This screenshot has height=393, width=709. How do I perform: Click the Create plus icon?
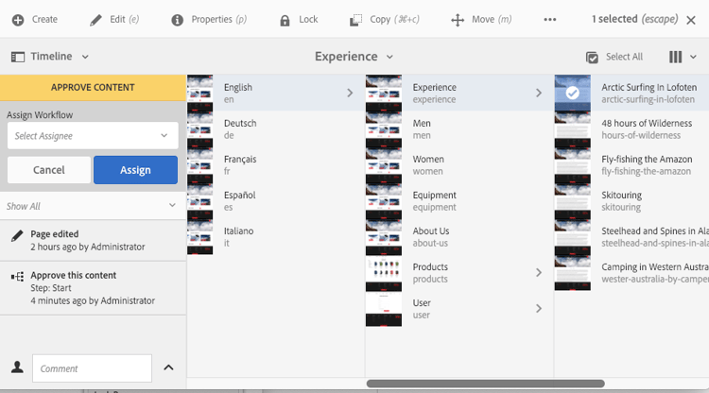click(x=18, y=20)
